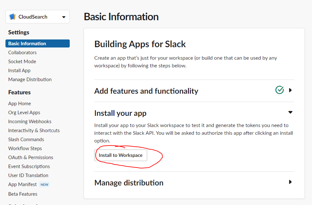Open Event Subscriptions settings
The height and width of the screenshot is (205, 312).
tap(29, 167)
